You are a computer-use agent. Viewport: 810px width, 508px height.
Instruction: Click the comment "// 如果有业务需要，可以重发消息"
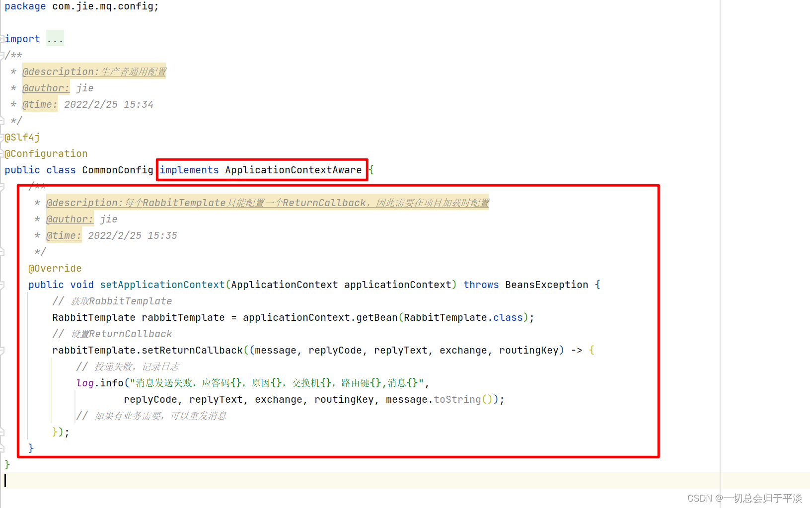(151, 416)
